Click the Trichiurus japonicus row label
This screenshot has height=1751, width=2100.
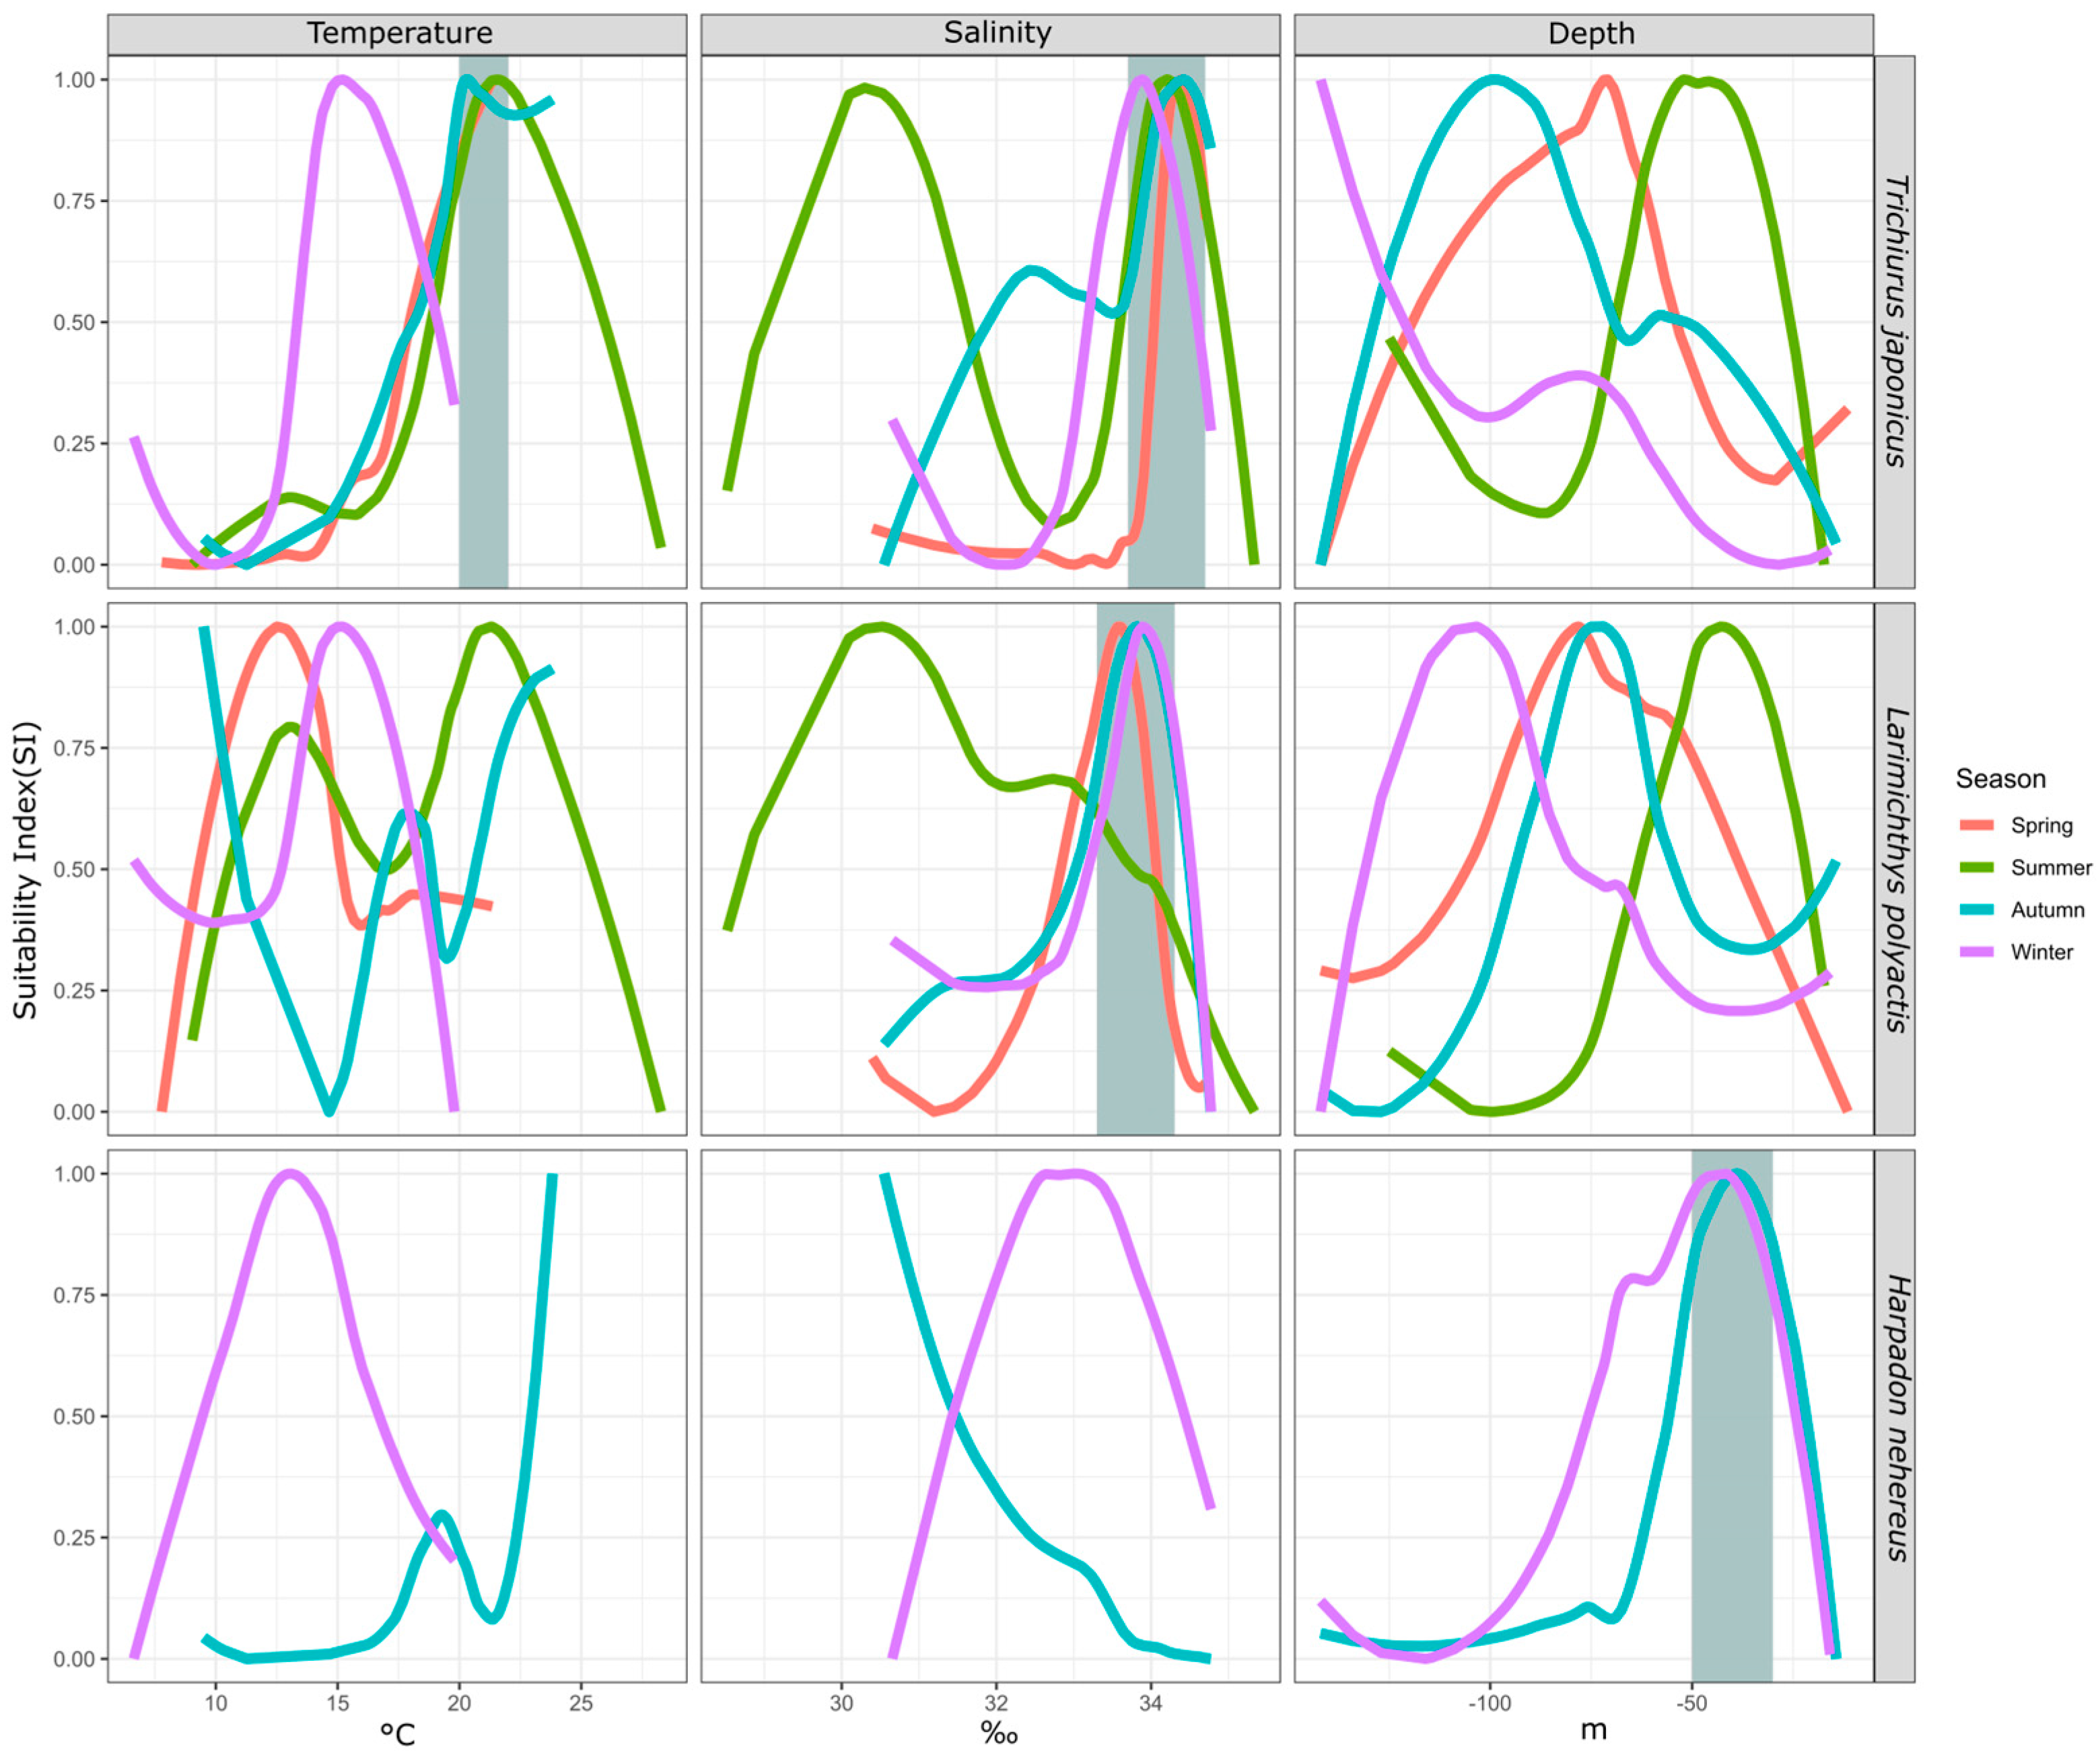click(1895, 321)
